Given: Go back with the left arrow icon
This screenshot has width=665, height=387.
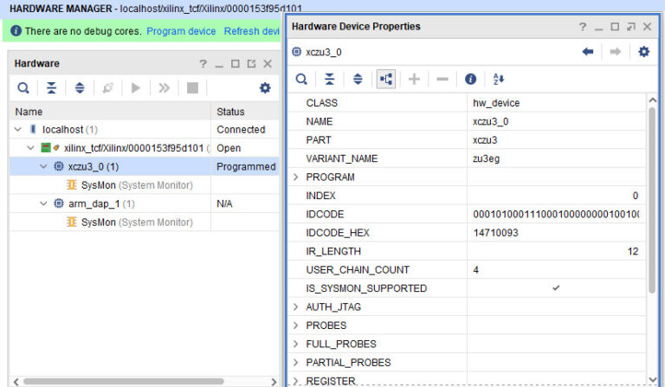Looking at the screenshot, I should (x=588, y=52).
